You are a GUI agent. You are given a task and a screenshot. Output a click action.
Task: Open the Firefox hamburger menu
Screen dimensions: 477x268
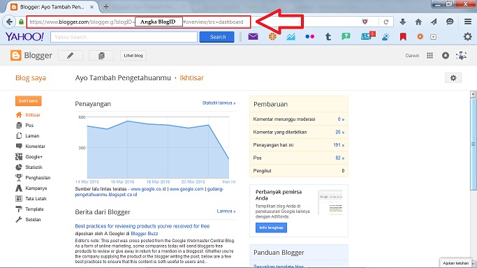pos(467,22)
